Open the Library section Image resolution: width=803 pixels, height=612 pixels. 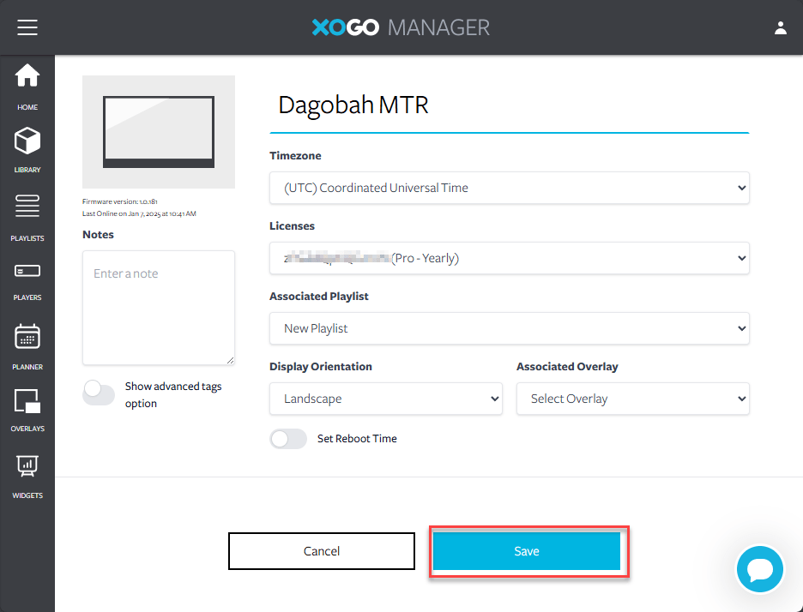27,149
